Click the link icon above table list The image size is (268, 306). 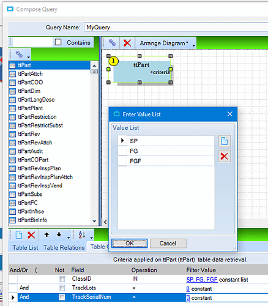[x=19, y=54]
